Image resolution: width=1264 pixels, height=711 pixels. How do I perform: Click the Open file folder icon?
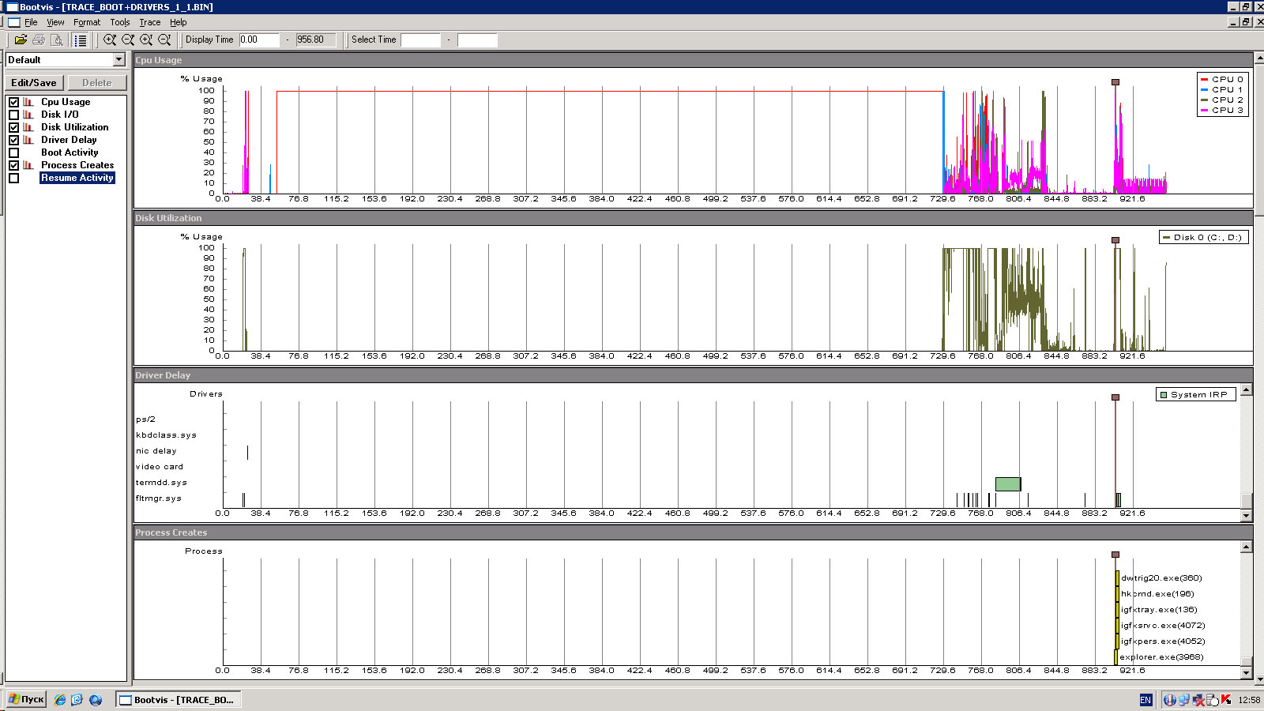tap(21, 39)
